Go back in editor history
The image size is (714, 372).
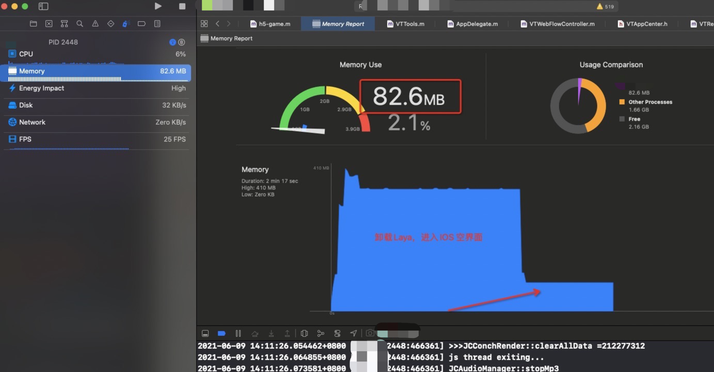(218, 24)
